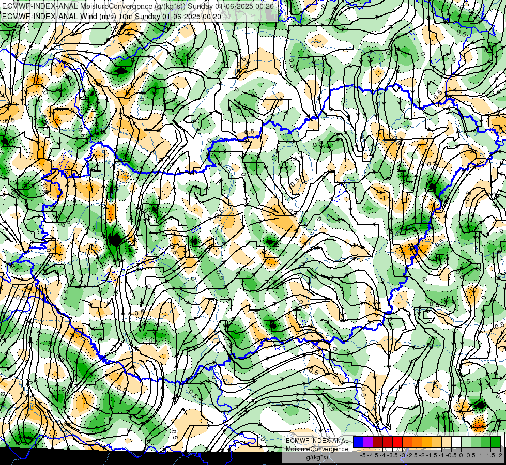Image resolution: width=506 pixels, height=465 pixels.
Task: Click the 1.5 tick label on legend
Action: (491, 455)
